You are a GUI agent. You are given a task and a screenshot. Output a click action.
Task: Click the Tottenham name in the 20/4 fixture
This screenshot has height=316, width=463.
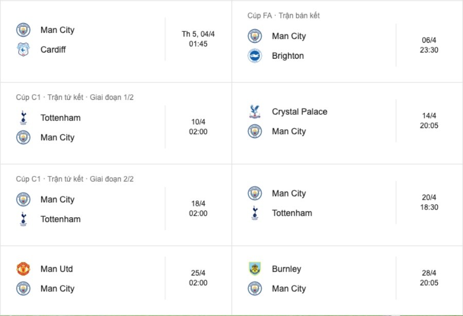(x=291, y=213)
